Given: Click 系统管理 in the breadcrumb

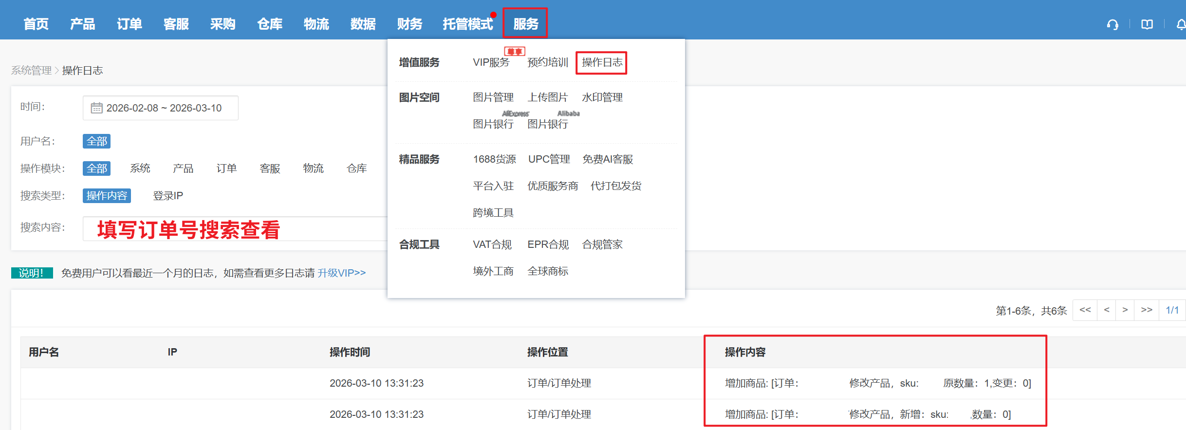Looking at the screenshot, I should 31,71.
